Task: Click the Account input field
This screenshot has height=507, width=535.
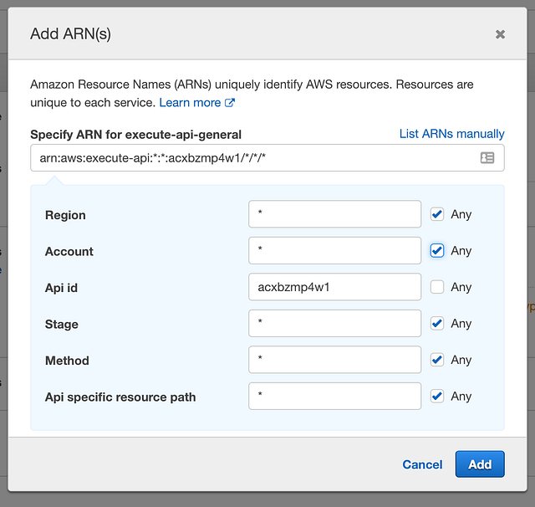Action: (x=334, y=251)
